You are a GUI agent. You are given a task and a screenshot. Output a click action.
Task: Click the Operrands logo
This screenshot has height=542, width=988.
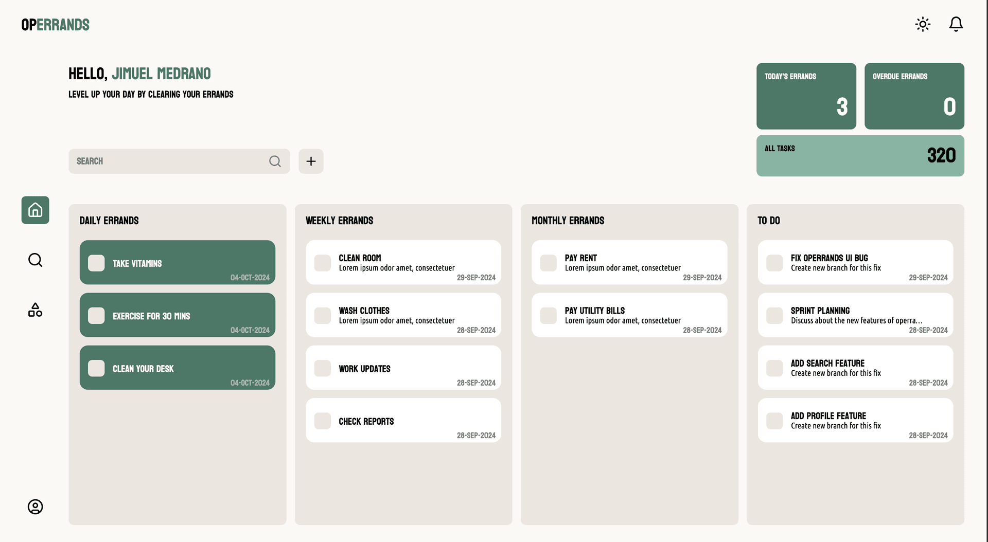point(56,25)
